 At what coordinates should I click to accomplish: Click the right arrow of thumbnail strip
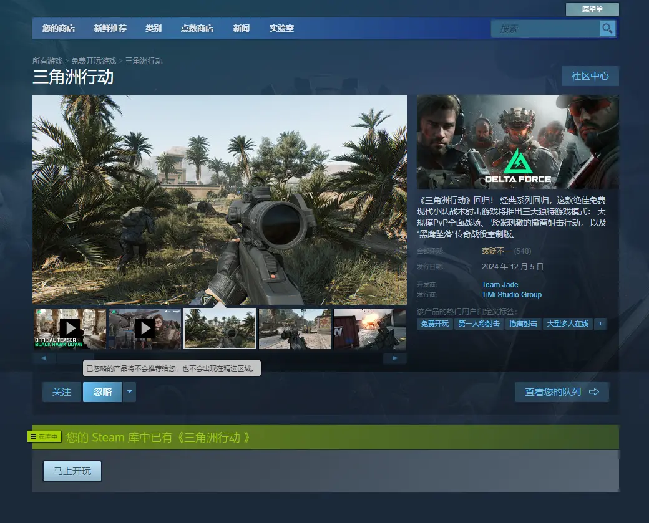pos(395,358)
